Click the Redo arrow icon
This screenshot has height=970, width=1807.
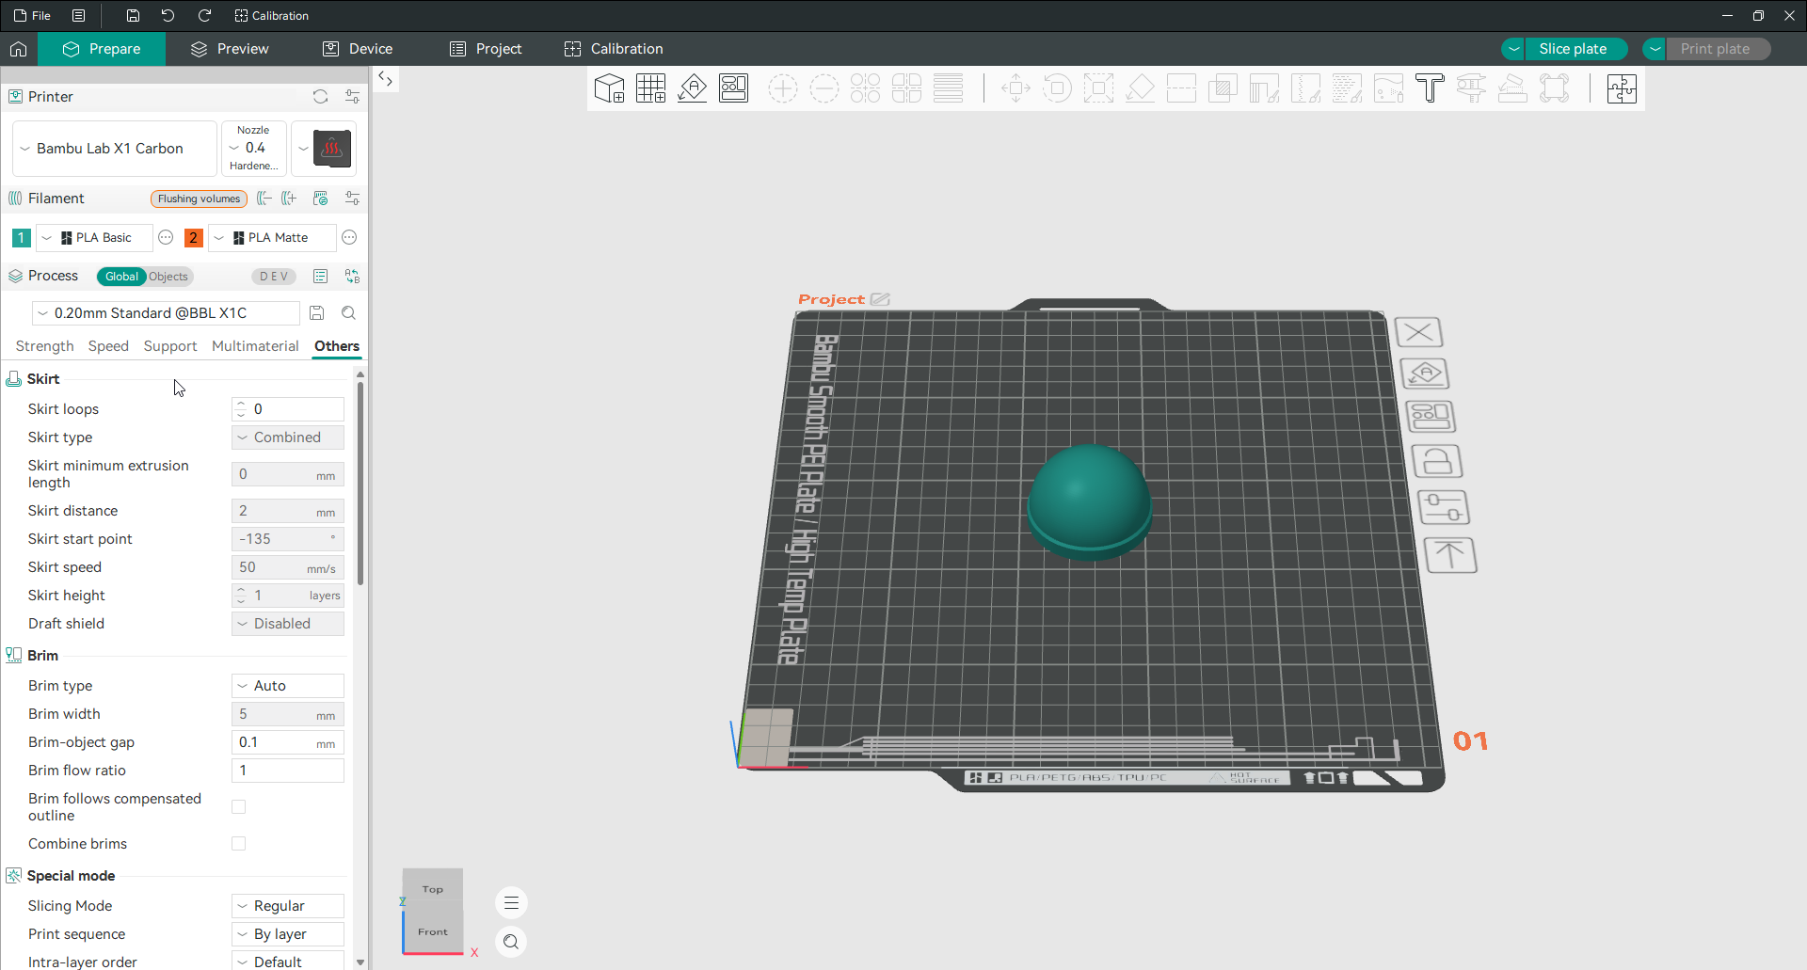(x=204, y=15)
